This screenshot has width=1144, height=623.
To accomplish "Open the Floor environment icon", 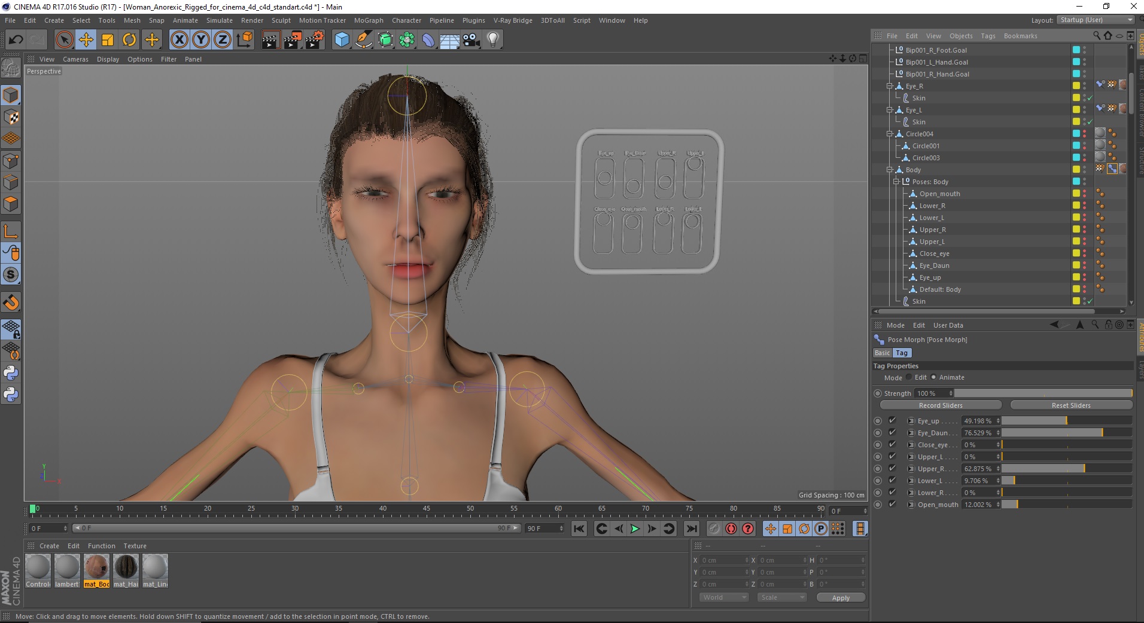I will click(x=450, y=40).
